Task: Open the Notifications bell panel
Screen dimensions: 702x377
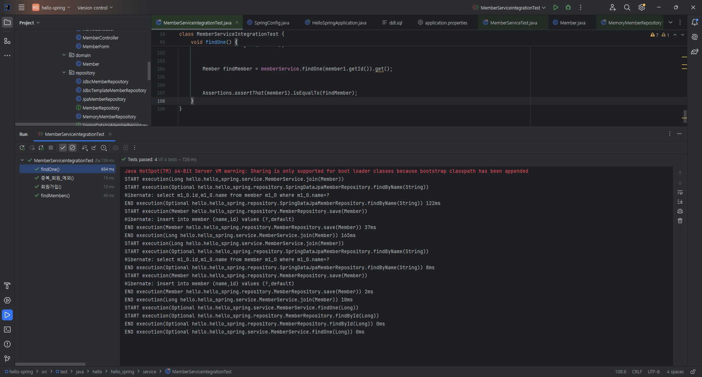Action: (x=695, y=22)
